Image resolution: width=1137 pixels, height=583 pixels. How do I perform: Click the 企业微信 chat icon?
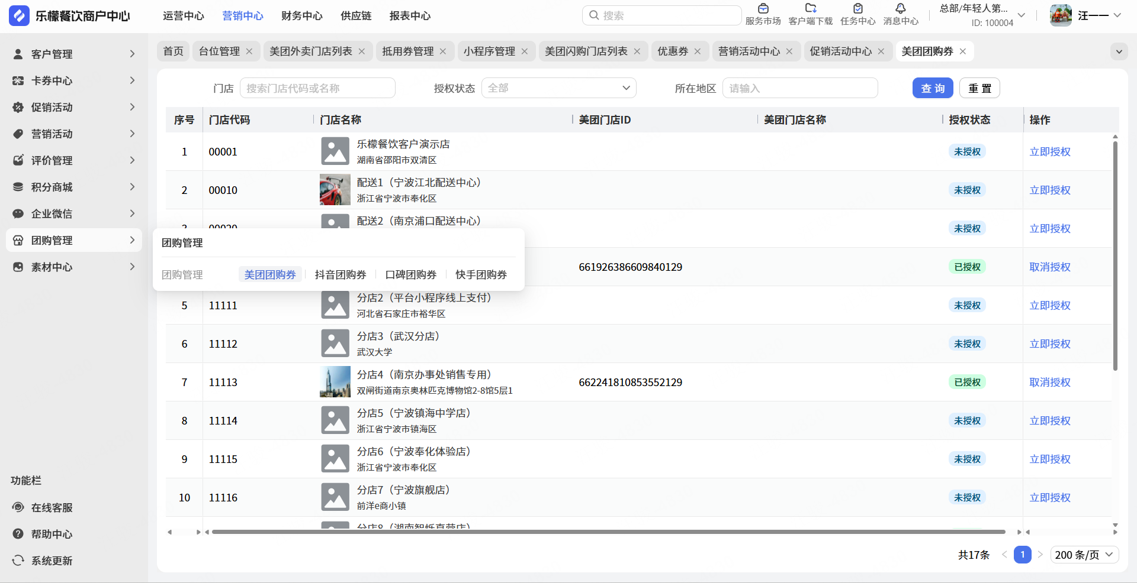pyautogui.click(x=18, y=213)
